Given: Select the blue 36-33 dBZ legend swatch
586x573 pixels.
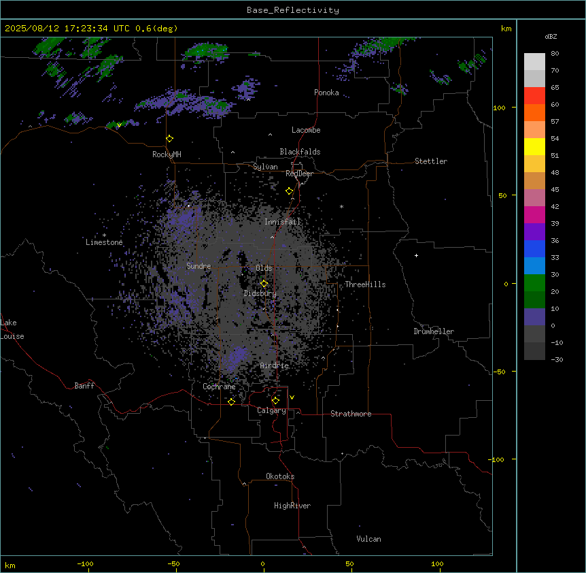Looking at the screenshot, I should tap(534, 249).
